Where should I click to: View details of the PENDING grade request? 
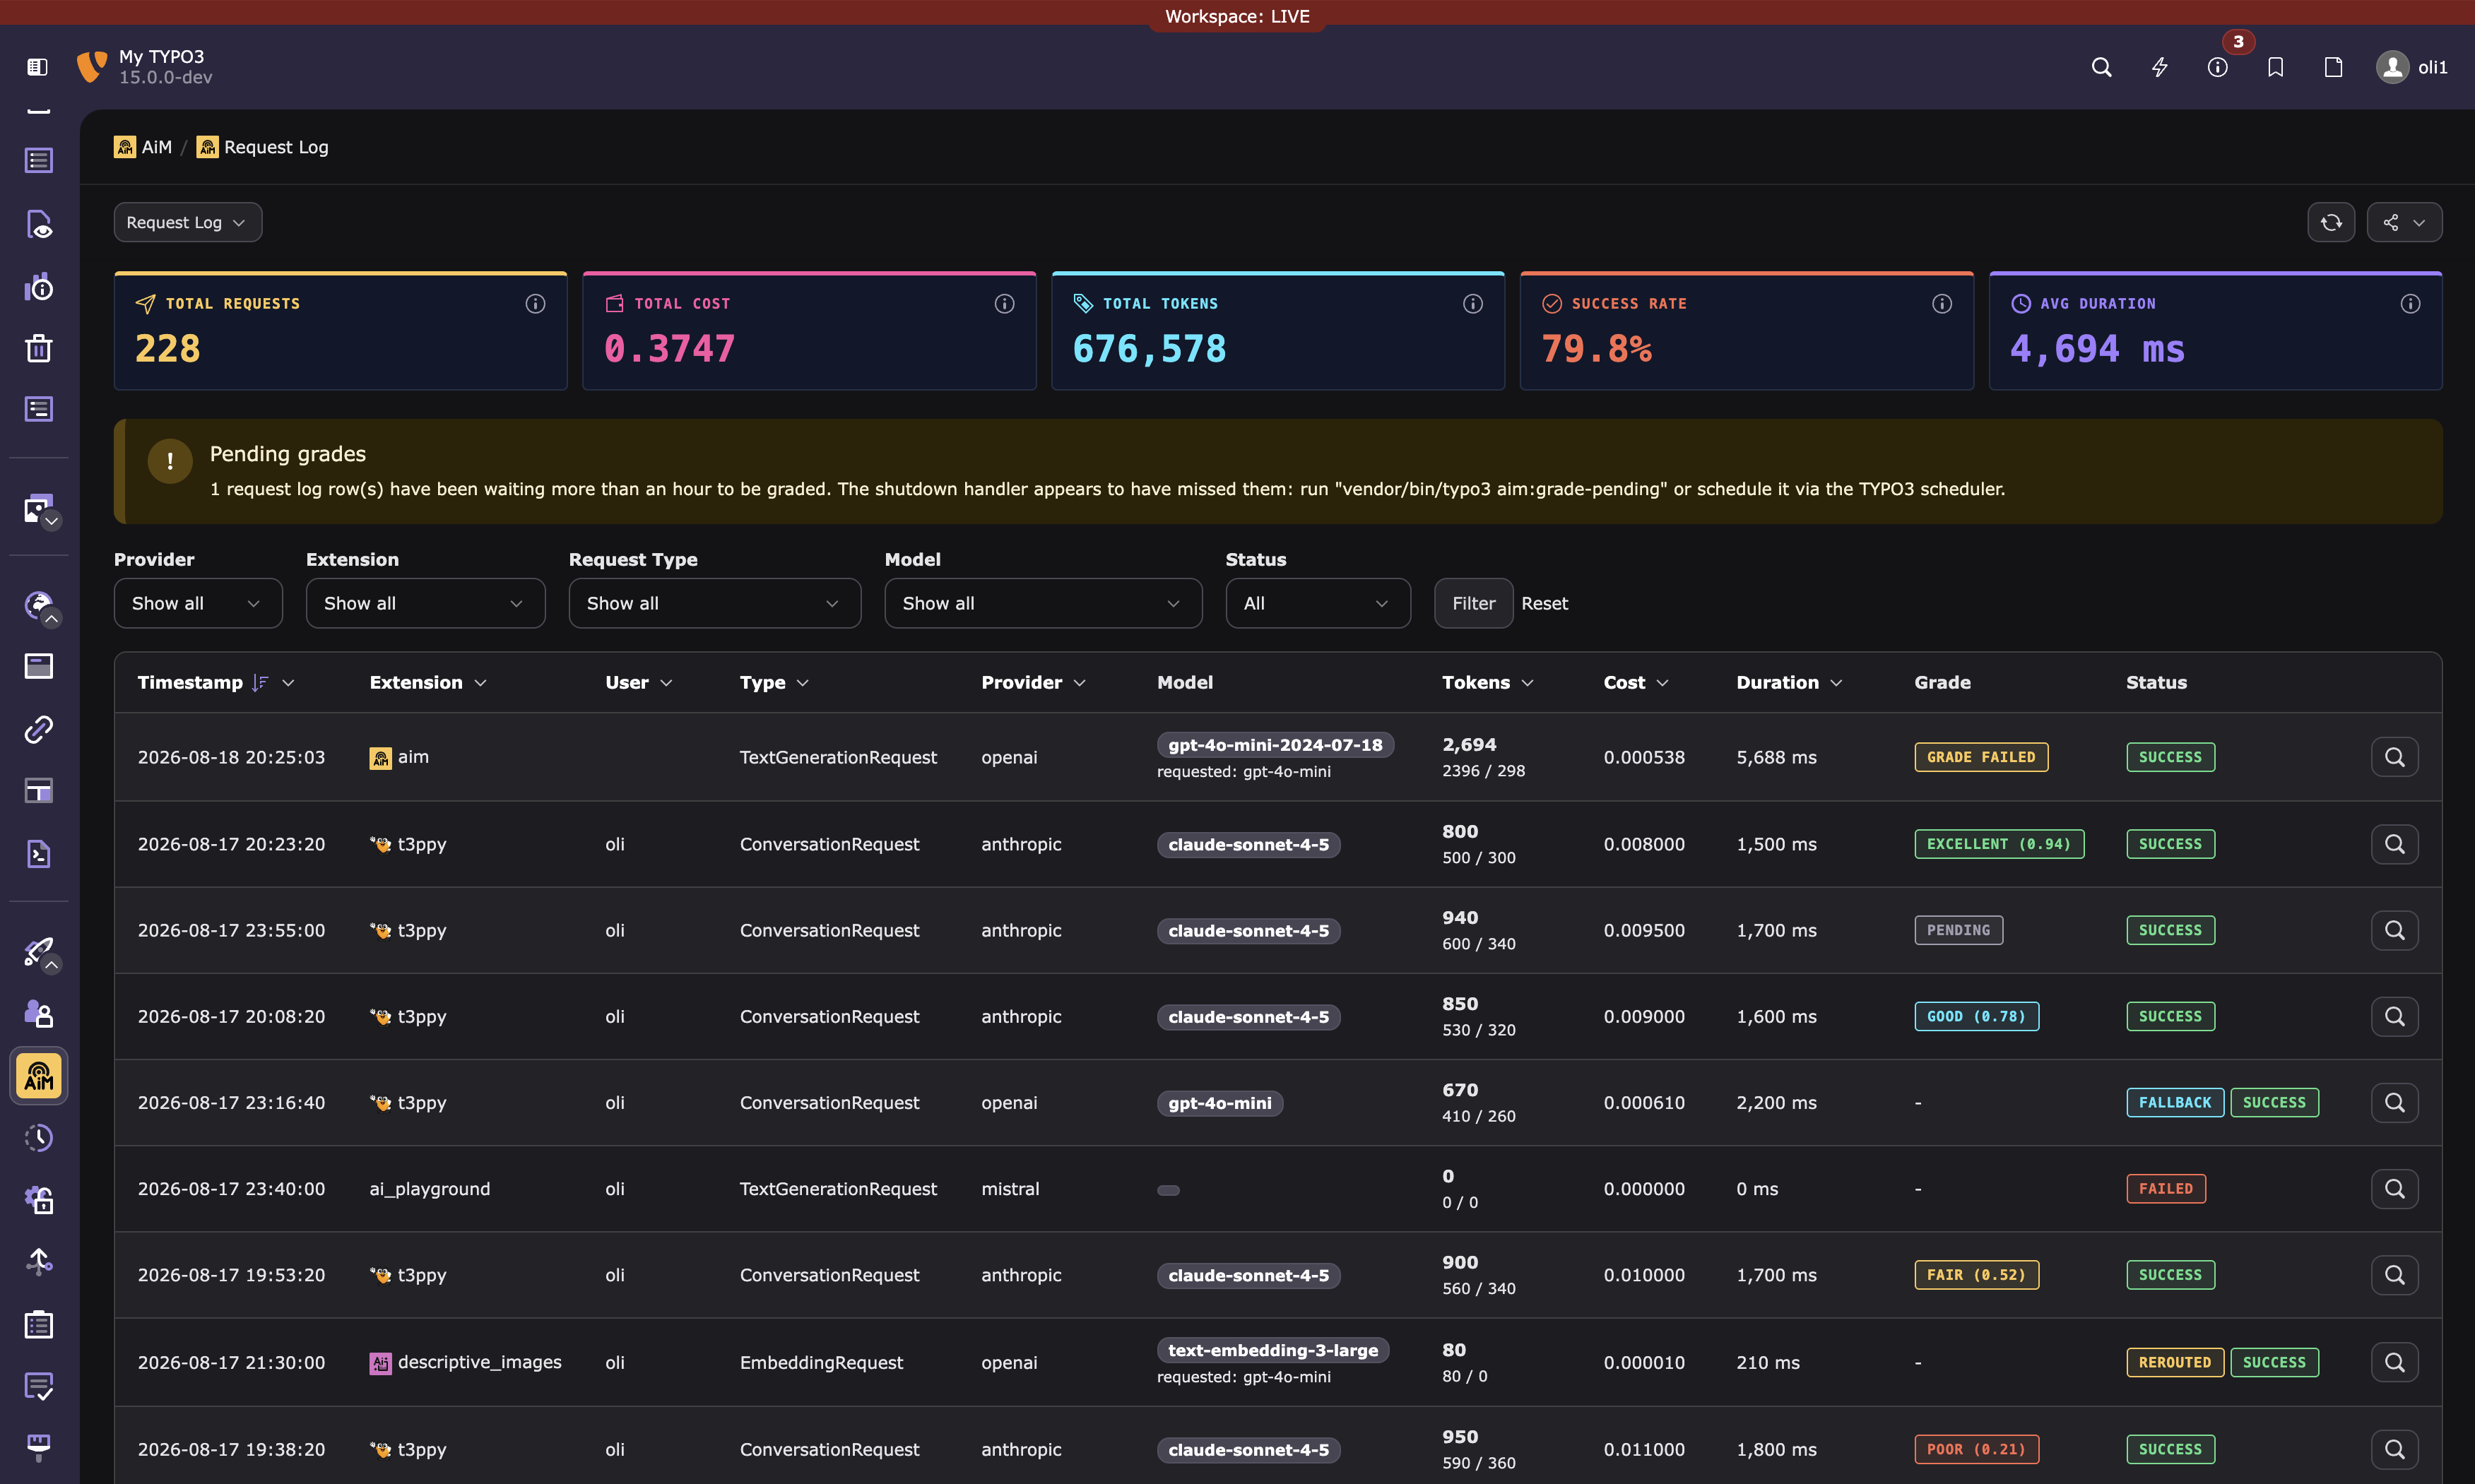[x=2394, y=930]
